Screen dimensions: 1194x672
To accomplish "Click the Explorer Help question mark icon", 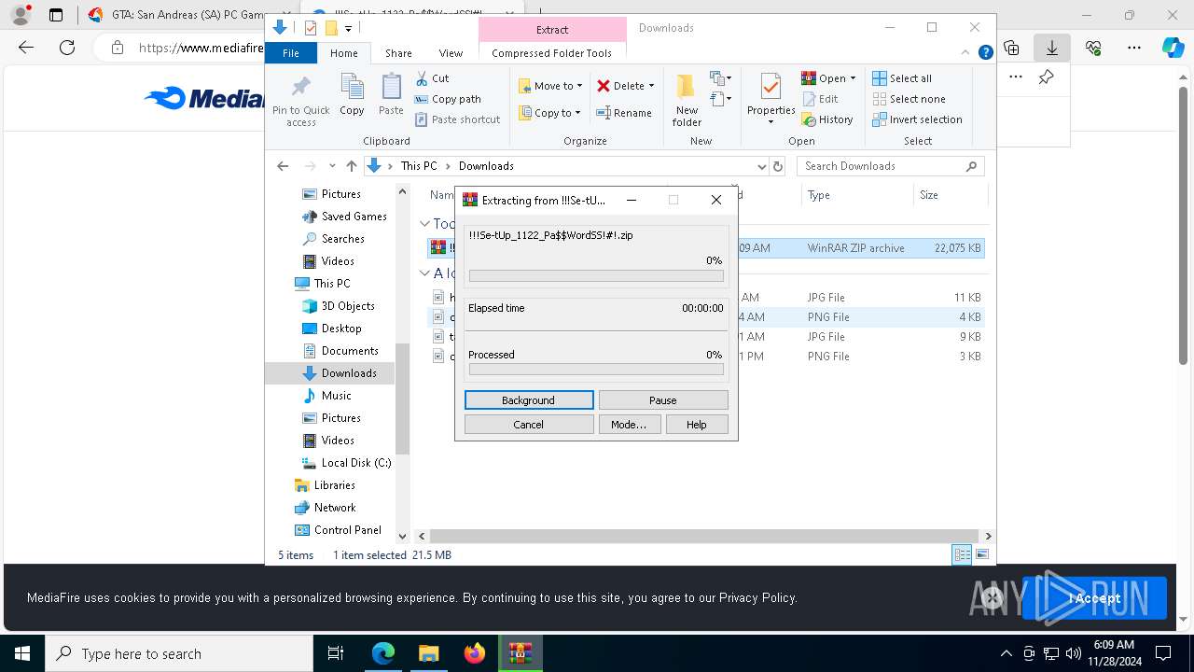I will [985, 53].
